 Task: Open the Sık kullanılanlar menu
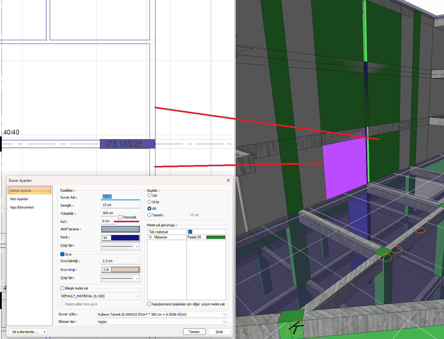(x=28, y=332)
